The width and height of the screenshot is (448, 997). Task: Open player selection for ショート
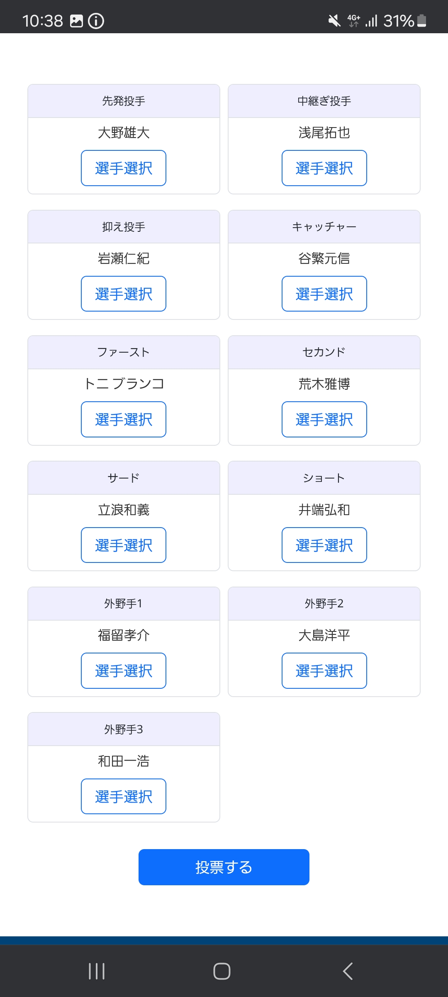tap(324, 545)
